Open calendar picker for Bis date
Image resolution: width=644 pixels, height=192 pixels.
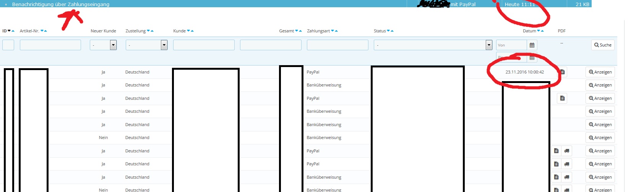click(x=532, y=58)
